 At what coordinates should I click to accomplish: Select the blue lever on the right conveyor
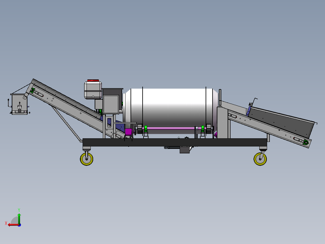point(249,111)
